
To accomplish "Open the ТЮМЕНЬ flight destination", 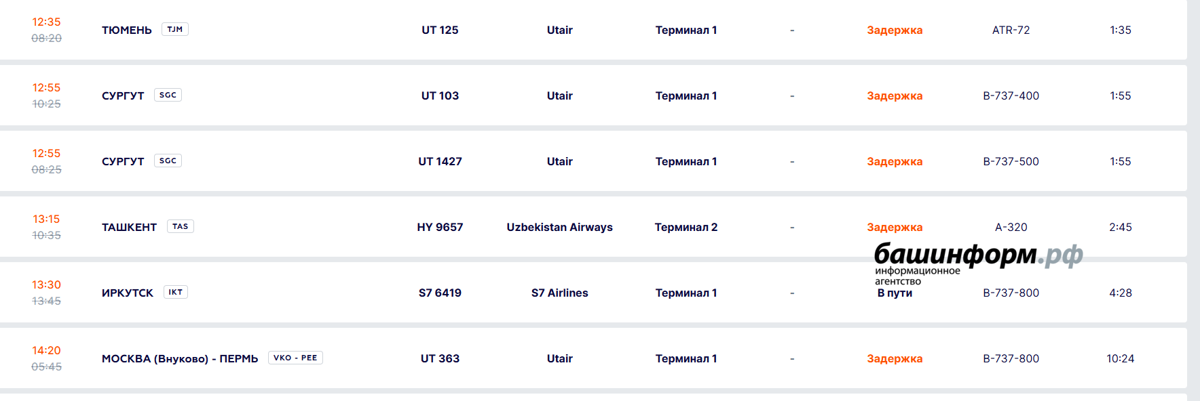I will click(127, 30).
